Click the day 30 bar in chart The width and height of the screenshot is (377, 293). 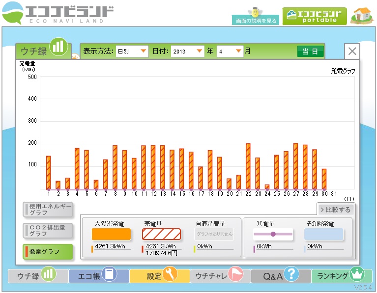click(x=324, y=179)
